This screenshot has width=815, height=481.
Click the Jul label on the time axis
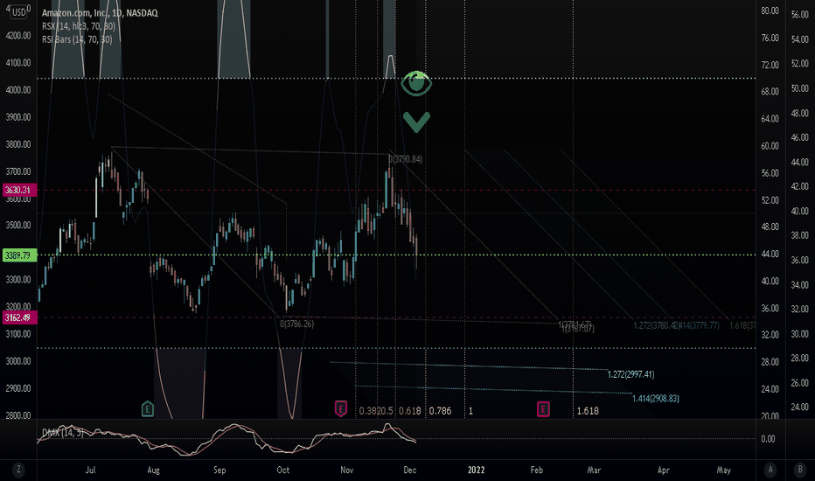pos(90,471)
